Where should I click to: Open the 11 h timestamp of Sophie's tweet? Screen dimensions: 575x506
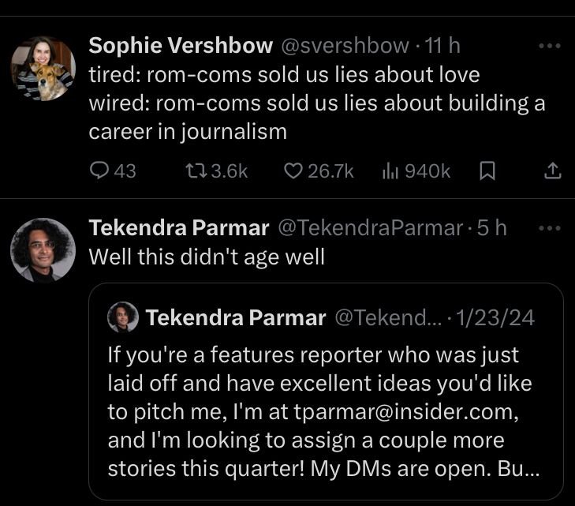click(442, 46)
